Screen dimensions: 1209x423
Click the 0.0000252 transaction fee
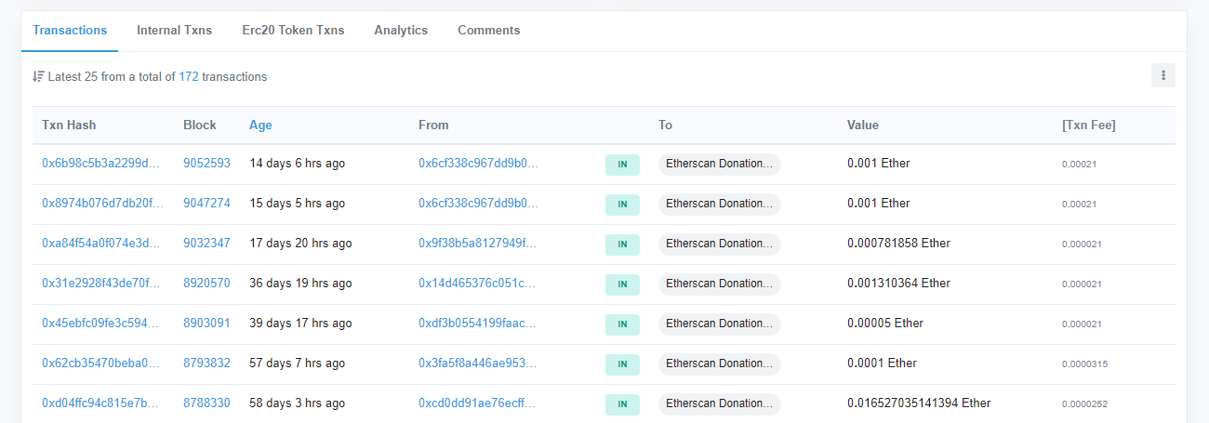(1084, 404)
